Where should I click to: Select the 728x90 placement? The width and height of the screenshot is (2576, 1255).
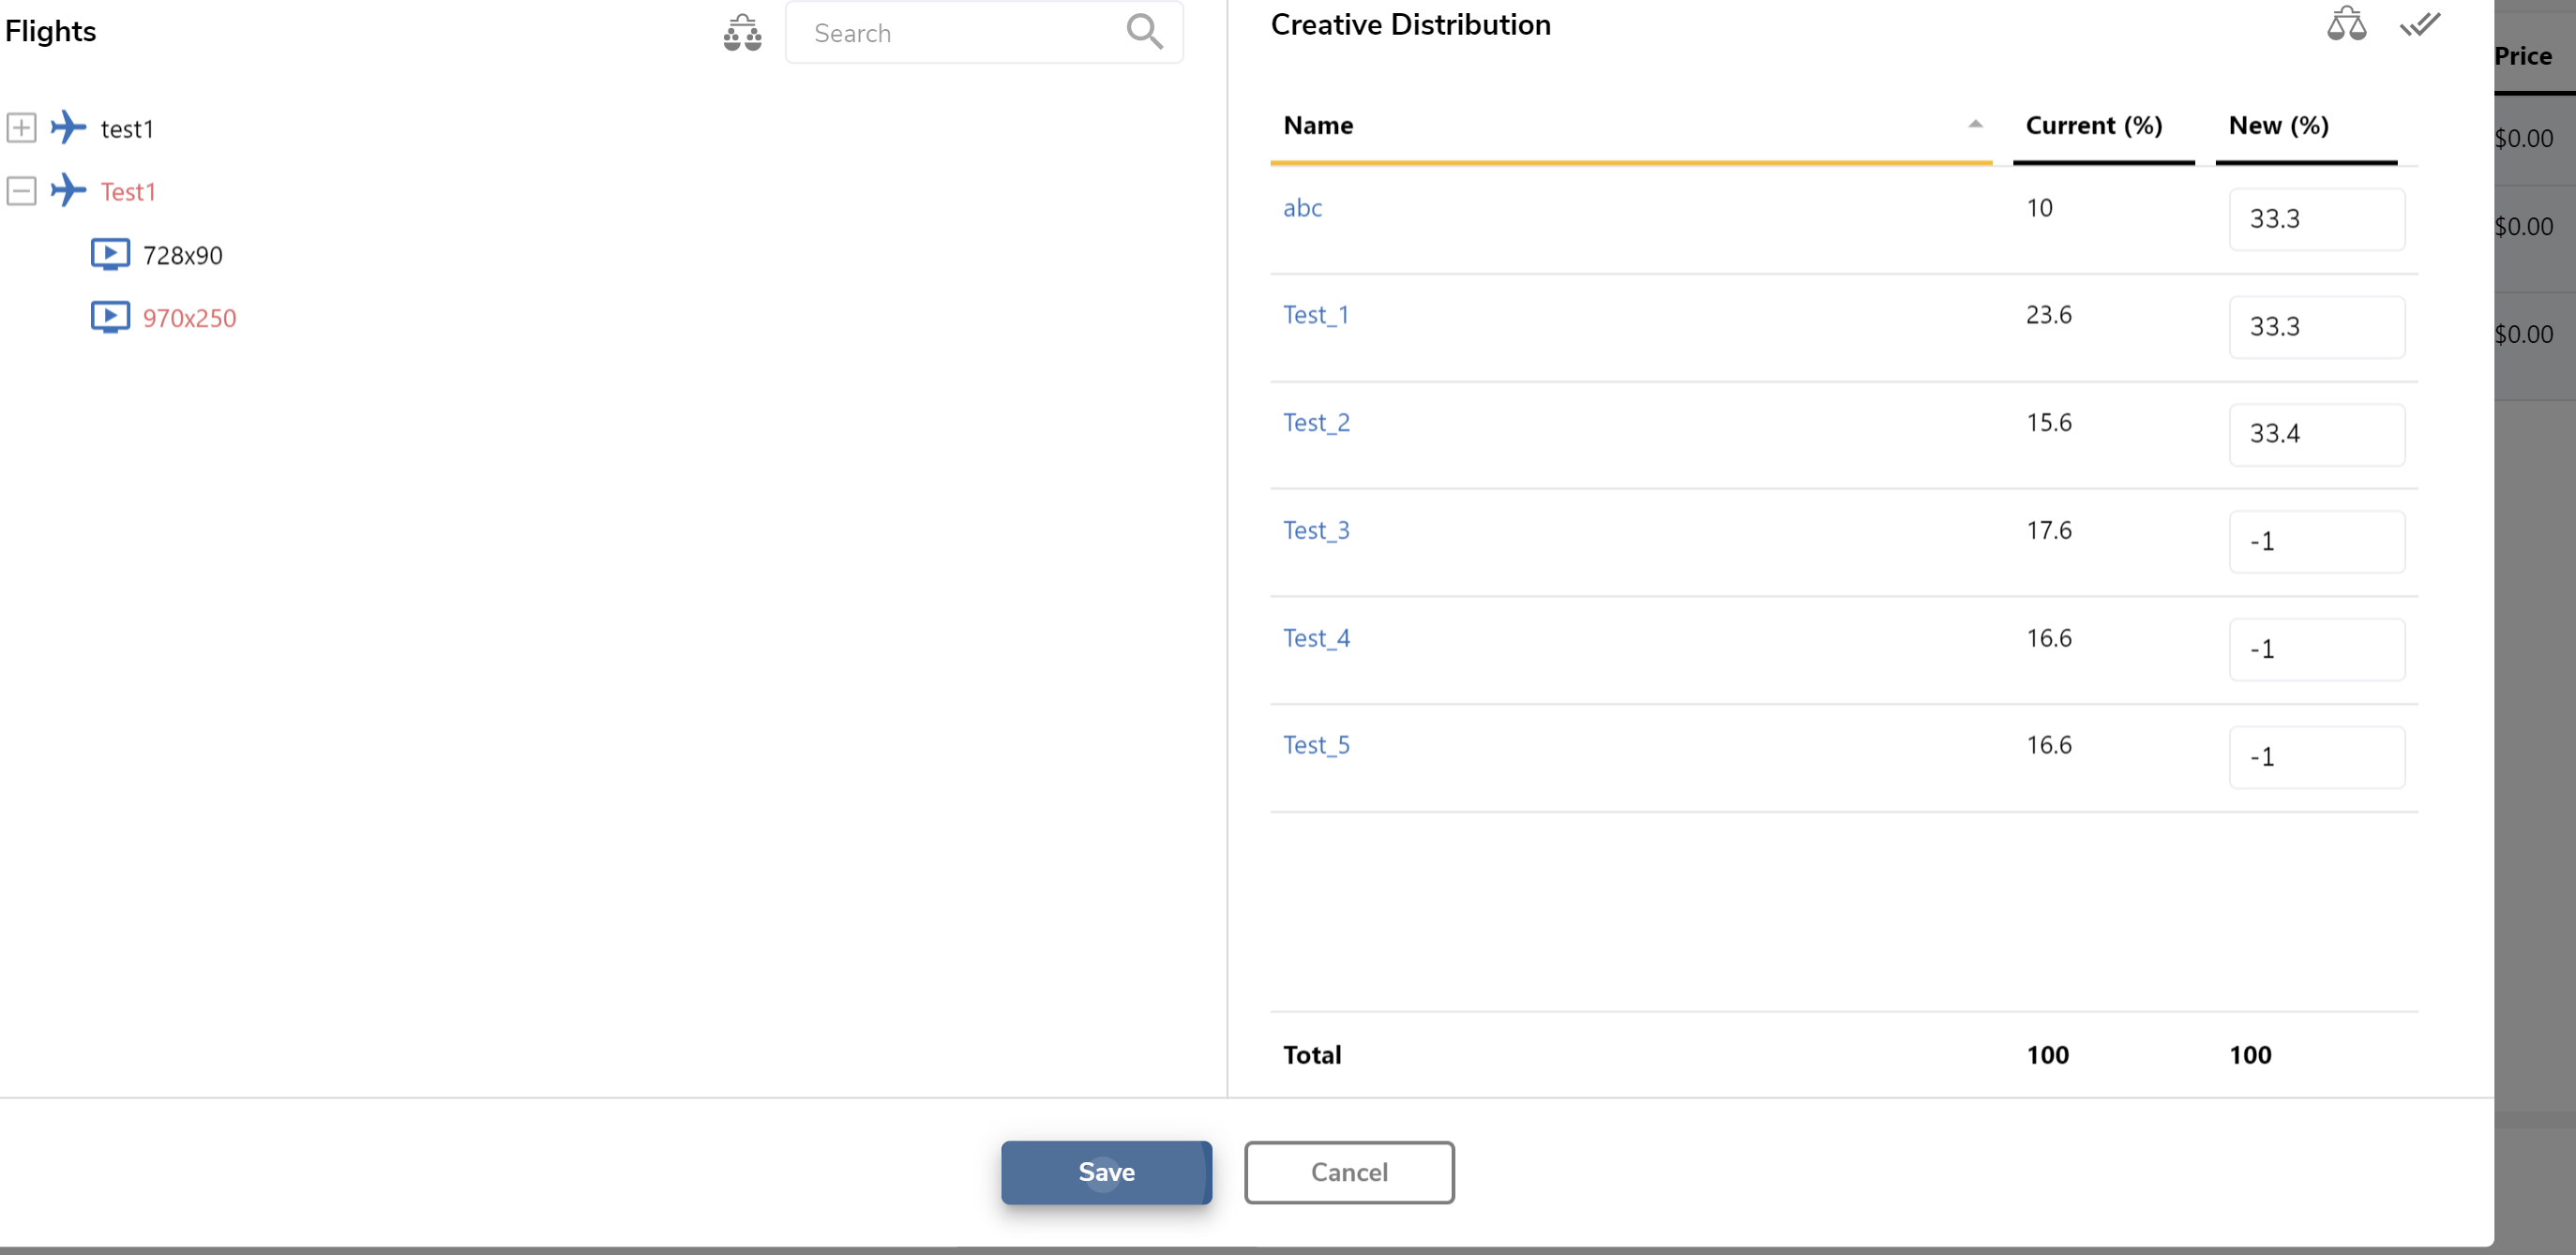tap(182, 256)
